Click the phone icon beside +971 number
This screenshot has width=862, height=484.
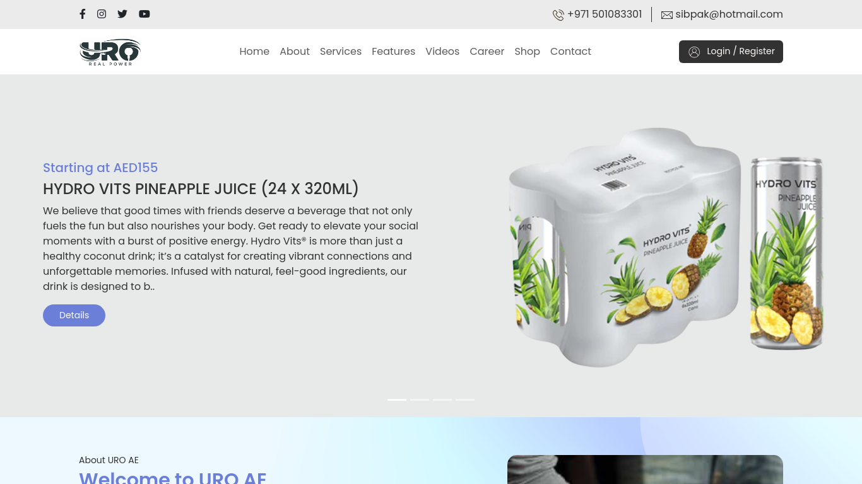(558, 14)
